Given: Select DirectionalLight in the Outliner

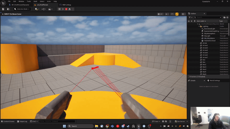Looking at the screenshot, I should click(x=209, y=29).
